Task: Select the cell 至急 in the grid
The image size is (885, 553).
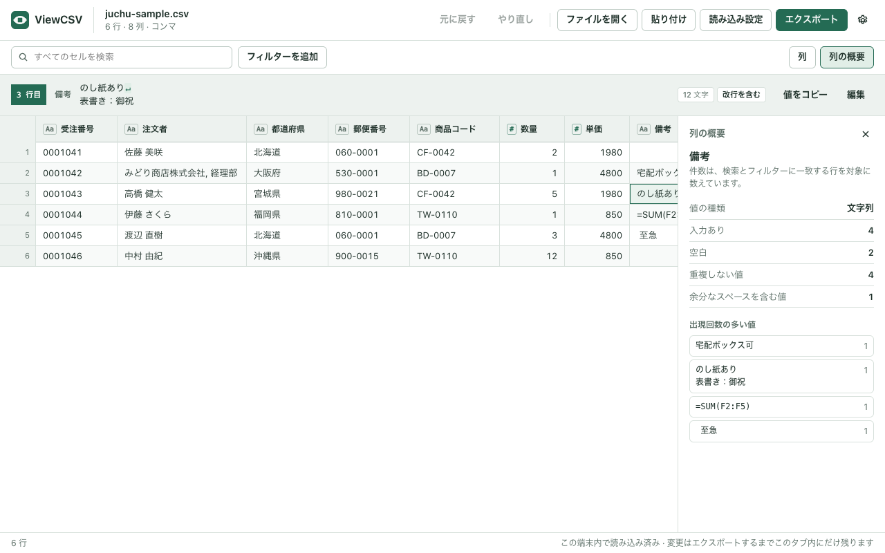Action: 654,236
